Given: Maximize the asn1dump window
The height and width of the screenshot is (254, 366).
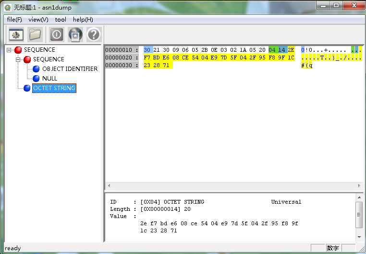Looking at the screenshot, I should pos(336,6).
